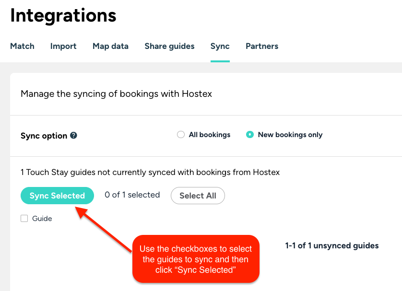The image size is (402, 291).
Task: Open the Match tab
Action: pos(22,46)
